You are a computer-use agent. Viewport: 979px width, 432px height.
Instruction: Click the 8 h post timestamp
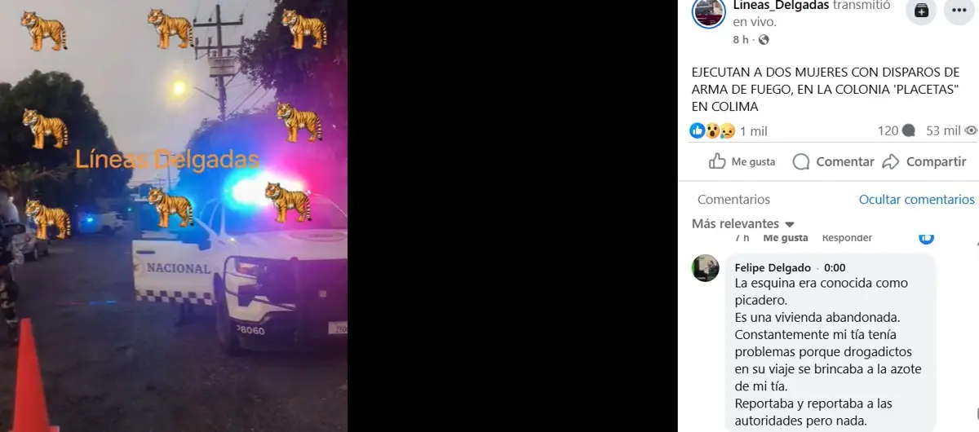[x=741, y=40]
